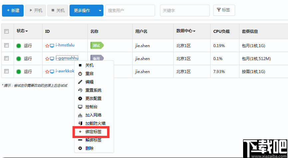Choose 编辑 in the context menu

click(x=94, y=82)
